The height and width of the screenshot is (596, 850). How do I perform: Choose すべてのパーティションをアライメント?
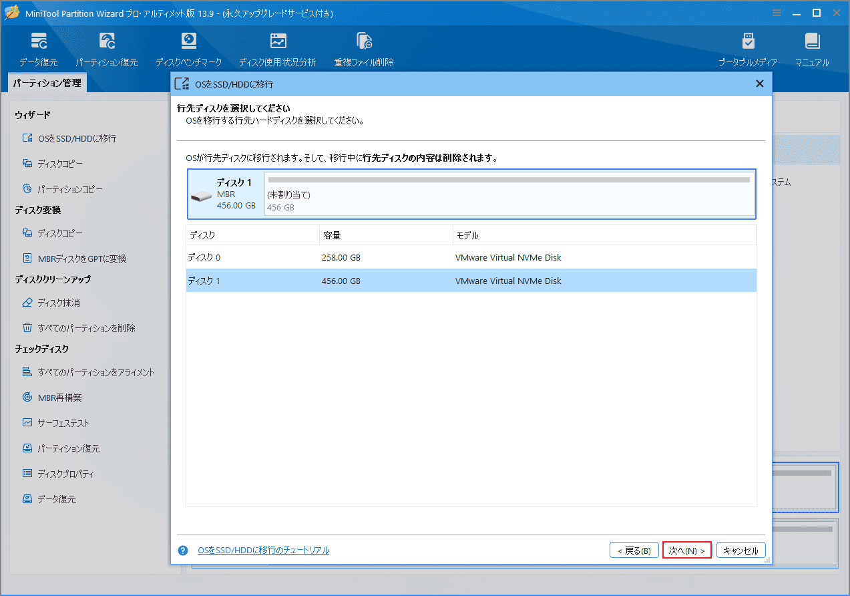click(88, 372)
